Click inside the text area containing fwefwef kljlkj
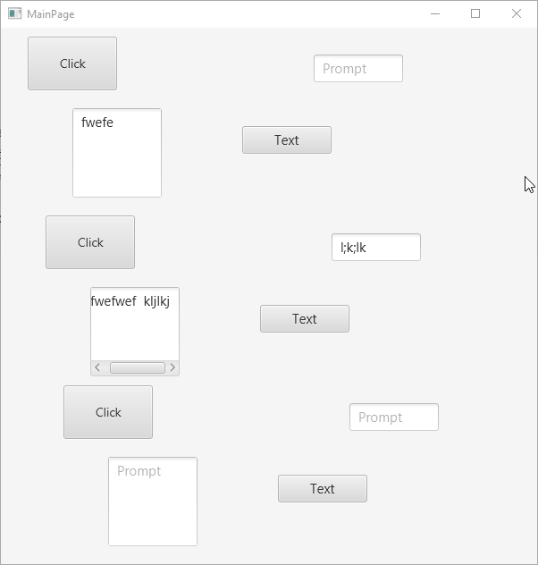Screen dimensions: 538x565 pyautogui.click(x=134, y=326)
